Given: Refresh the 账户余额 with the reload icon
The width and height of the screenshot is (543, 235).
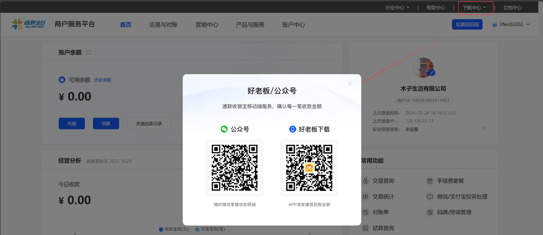Looking at the screenshot, I should (x=89, y=52).
